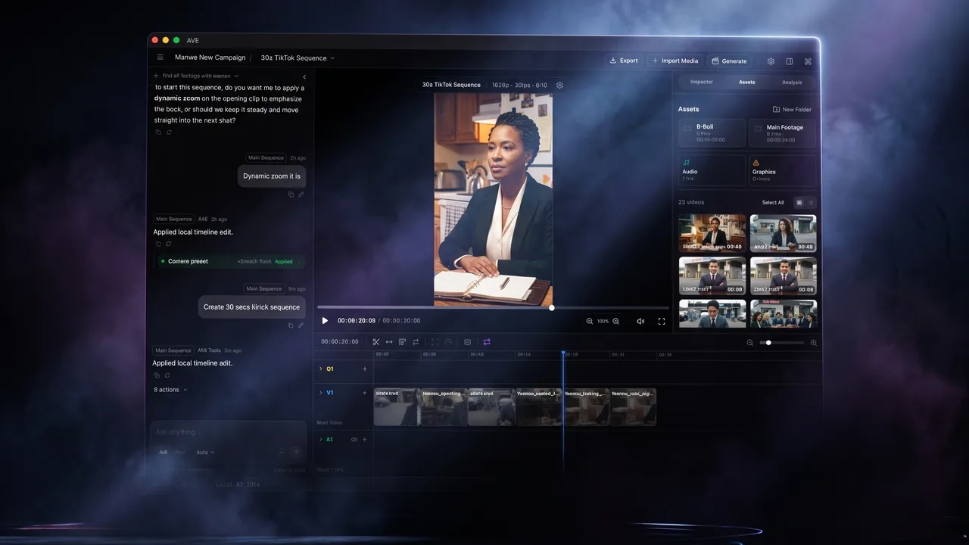Click the Generate button
The height and width of the screenshot is (545, 969).
click(729, 61)
